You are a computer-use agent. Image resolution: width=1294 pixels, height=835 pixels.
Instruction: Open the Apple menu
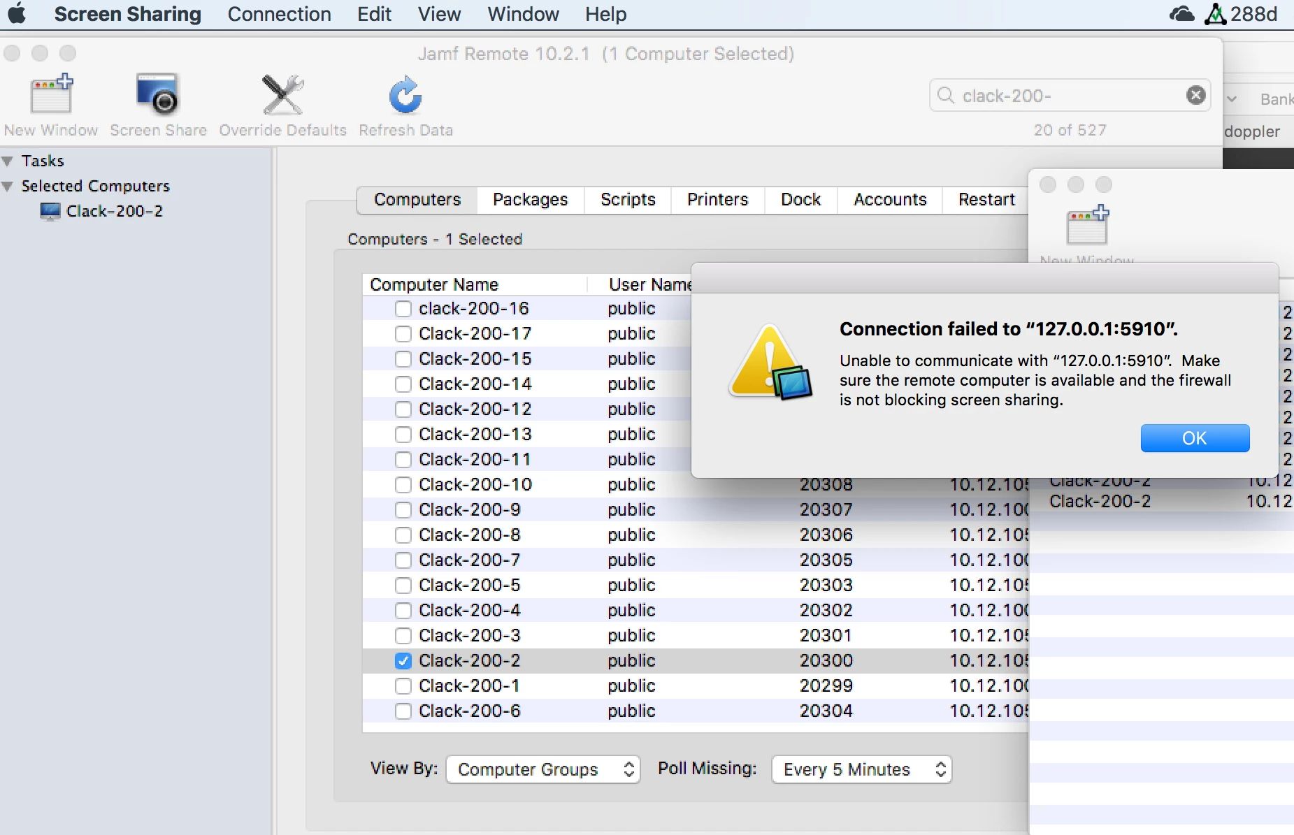pyautogui.click(x=17, y=13)
